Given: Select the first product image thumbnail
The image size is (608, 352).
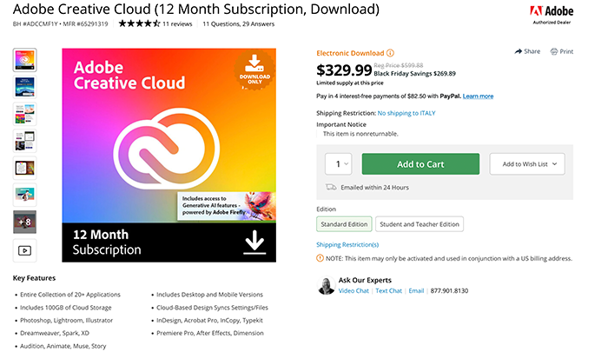Looking at the screenshot, I should (x=25, y=60).
